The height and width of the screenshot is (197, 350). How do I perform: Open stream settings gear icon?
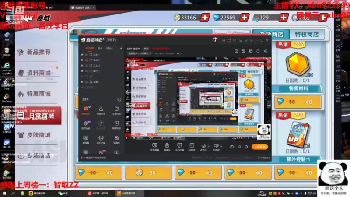[x=246, y=147]
